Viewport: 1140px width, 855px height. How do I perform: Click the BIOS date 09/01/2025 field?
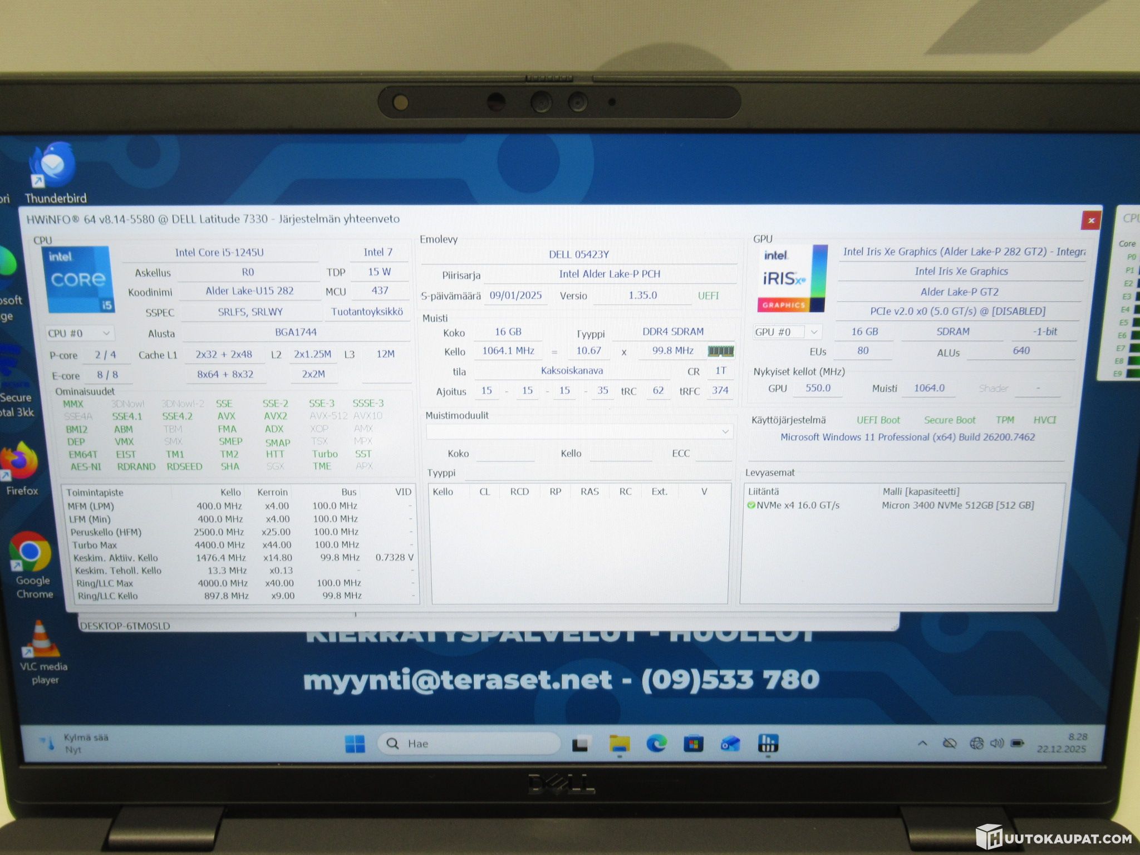515,296
